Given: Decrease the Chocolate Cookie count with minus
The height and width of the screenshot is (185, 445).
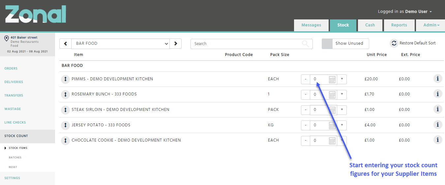Looking at the screenshot, I should click(306, 141).
